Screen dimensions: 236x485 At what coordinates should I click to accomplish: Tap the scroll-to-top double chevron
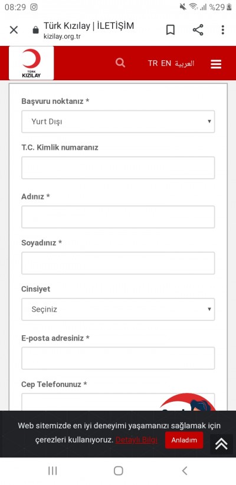221,444
